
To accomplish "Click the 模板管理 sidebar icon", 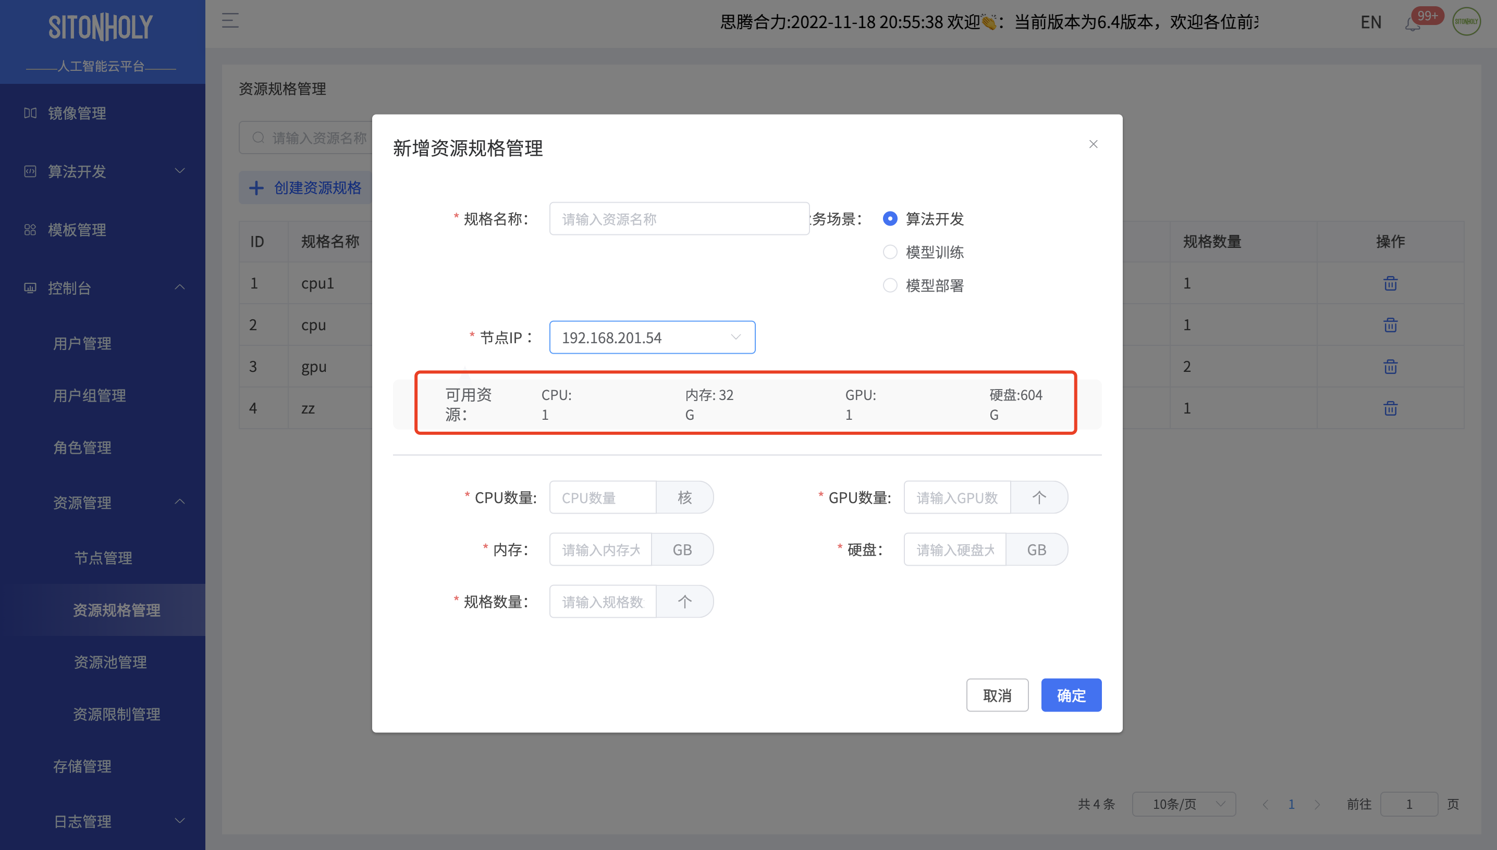I will tap(30, 230).
